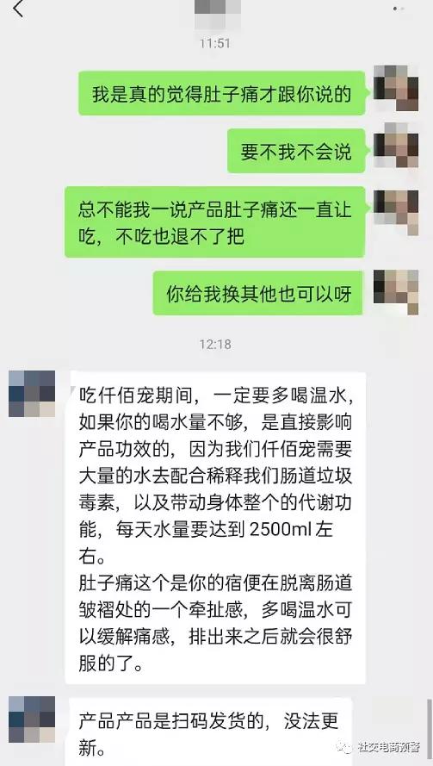Tap avatar next to "要不我不会说" message

pos(396,146)
